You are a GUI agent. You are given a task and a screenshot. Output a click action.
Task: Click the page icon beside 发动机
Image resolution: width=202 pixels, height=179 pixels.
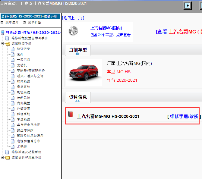13,65
